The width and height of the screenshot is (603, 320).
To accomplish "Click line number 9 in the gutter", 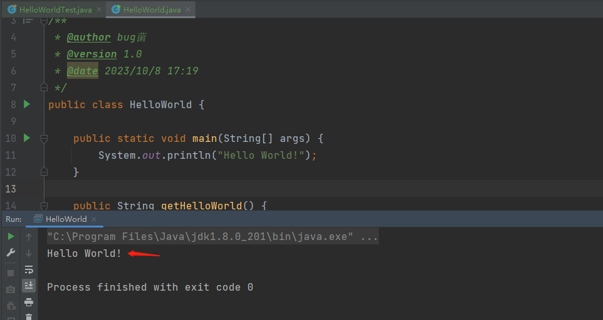I will click(x=13, y=122).
